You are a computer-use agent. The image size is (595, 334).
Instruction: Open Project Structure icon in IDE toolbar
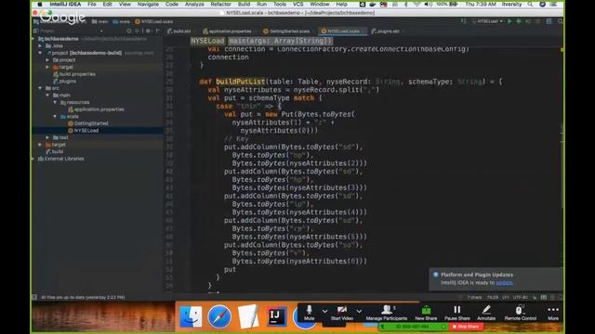[x=549, y=21]
